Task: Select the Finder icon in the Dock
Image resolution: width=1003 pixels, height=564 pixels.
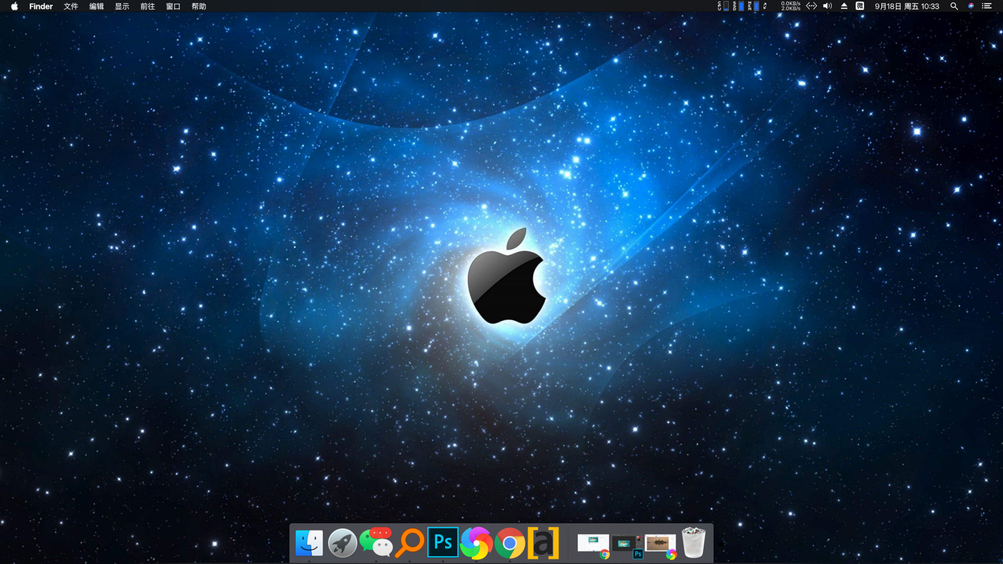Action: [309, 542]
